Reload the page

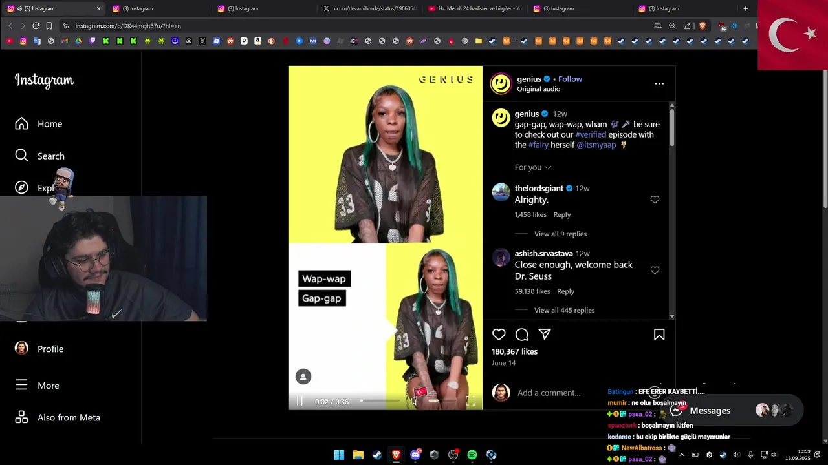click(36, 26)
